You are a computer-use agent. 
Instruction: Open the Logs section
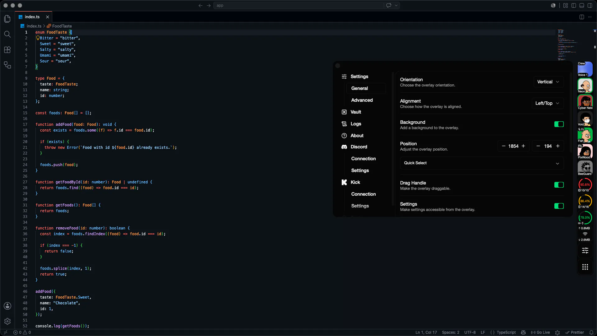pyautogui.click(x=356, y=124)
